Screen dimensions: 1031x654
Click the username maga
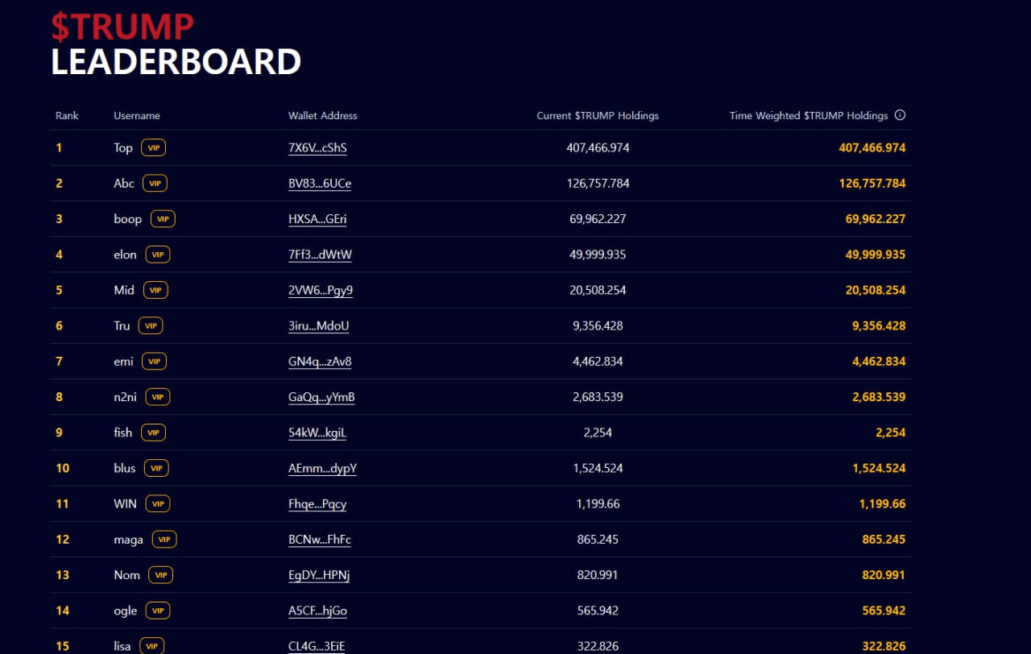(x=129, y=539)
